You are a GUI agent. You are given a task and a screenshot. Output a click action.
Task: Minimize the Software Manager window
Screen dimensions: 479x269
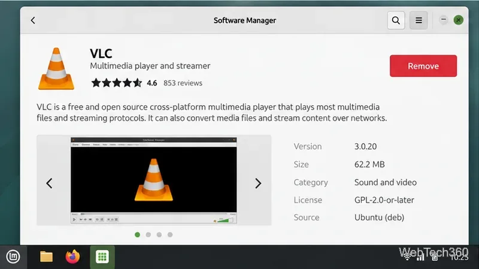coord(444,20)
